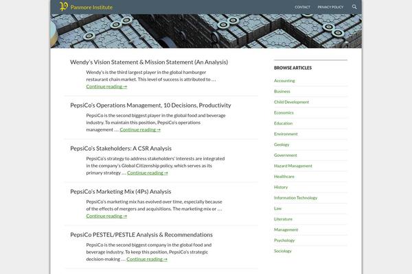This screenshot has width=412, height=274.
Task: Browse the Government category
Action: point(286,155)
